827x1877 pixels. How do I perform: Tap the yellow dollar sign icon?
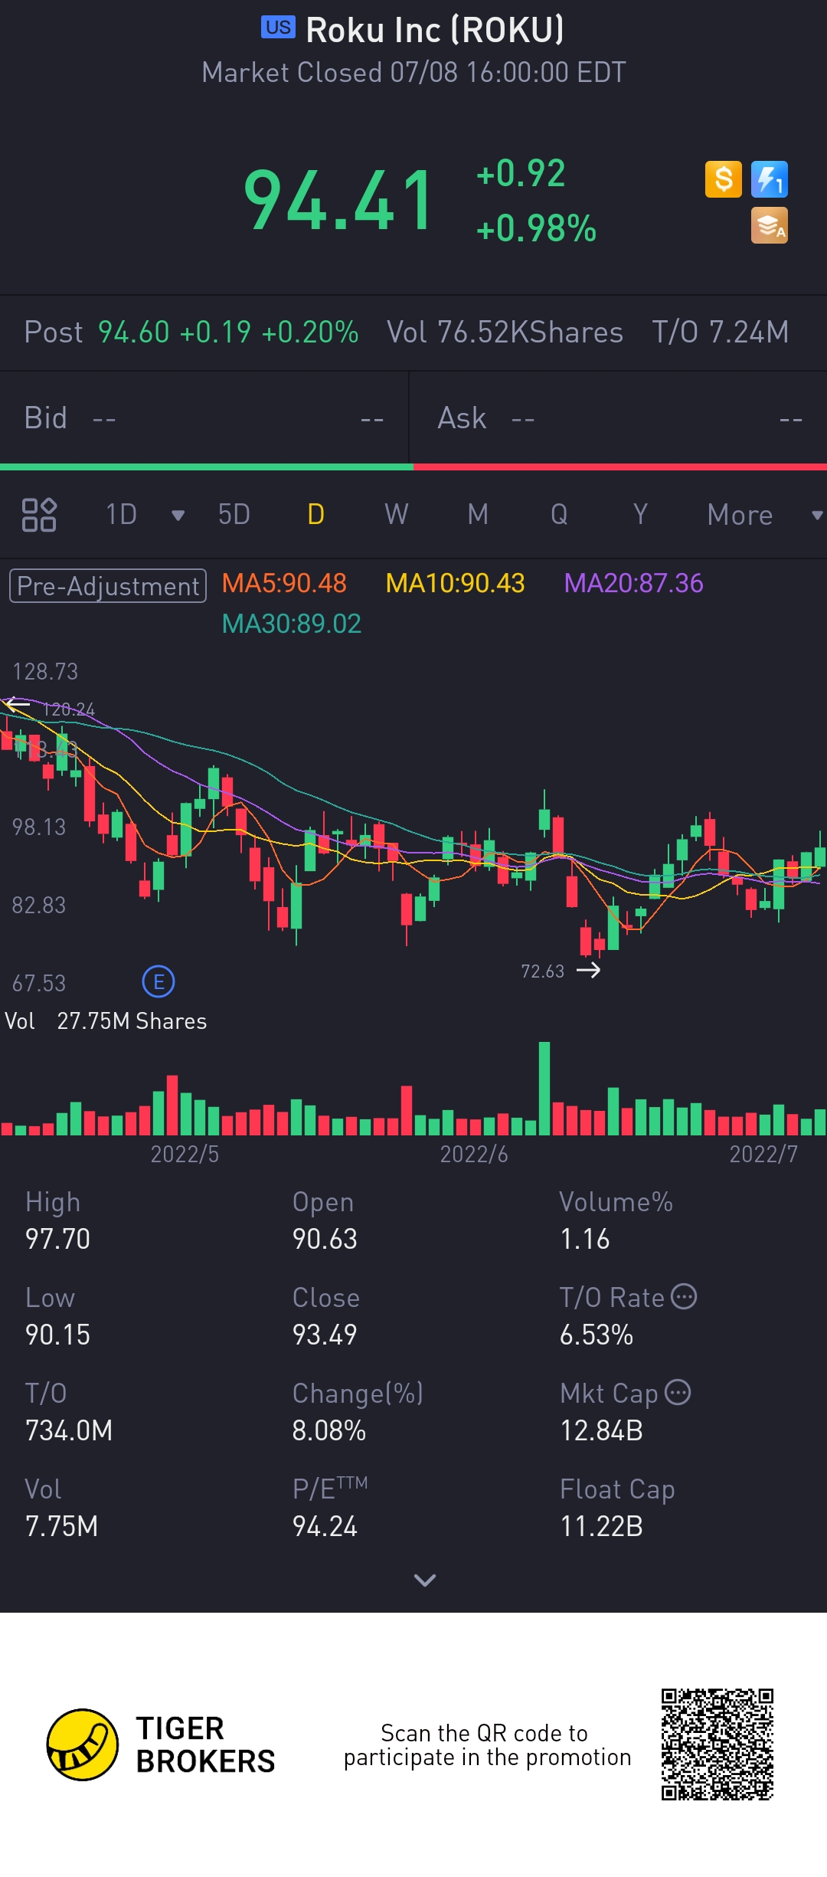[723, 179]
